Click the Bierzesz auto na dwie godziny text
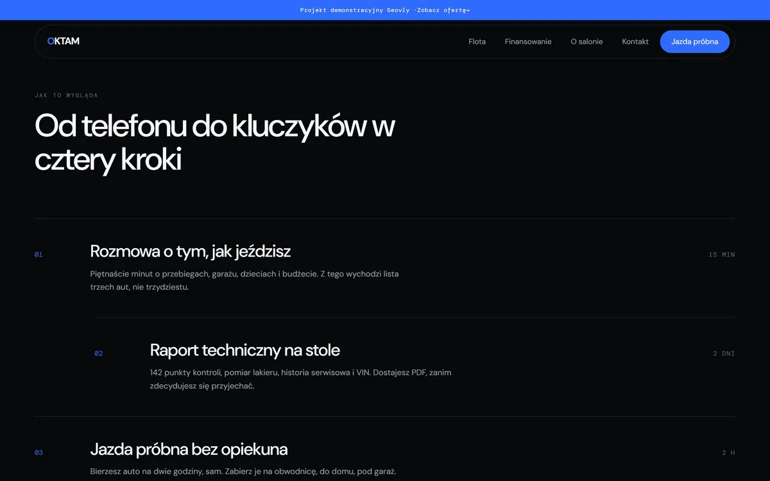 (243, 471)
